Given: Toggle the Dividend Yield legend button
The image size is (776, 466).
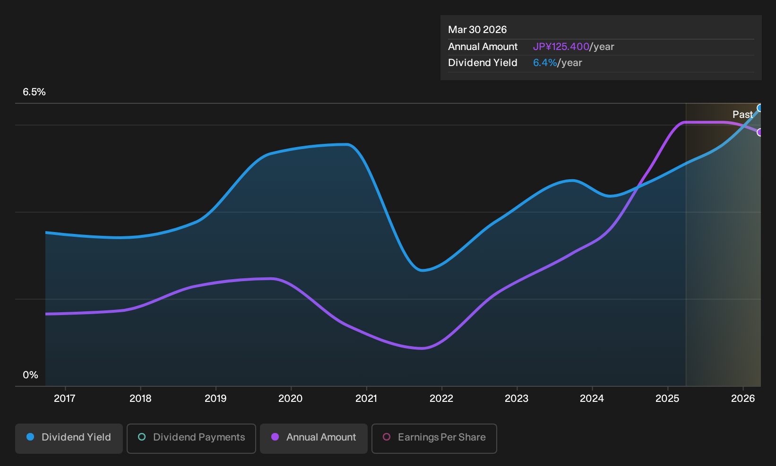Looking at the screenshot, I should (69, 438).
